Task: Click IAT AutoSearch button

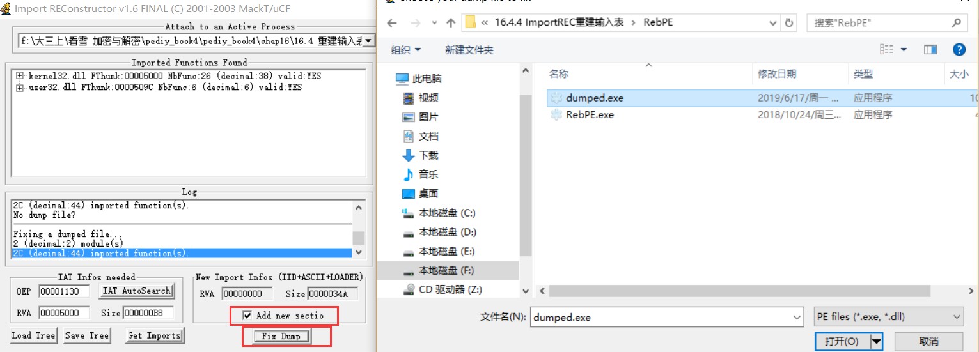Action: 136,291
